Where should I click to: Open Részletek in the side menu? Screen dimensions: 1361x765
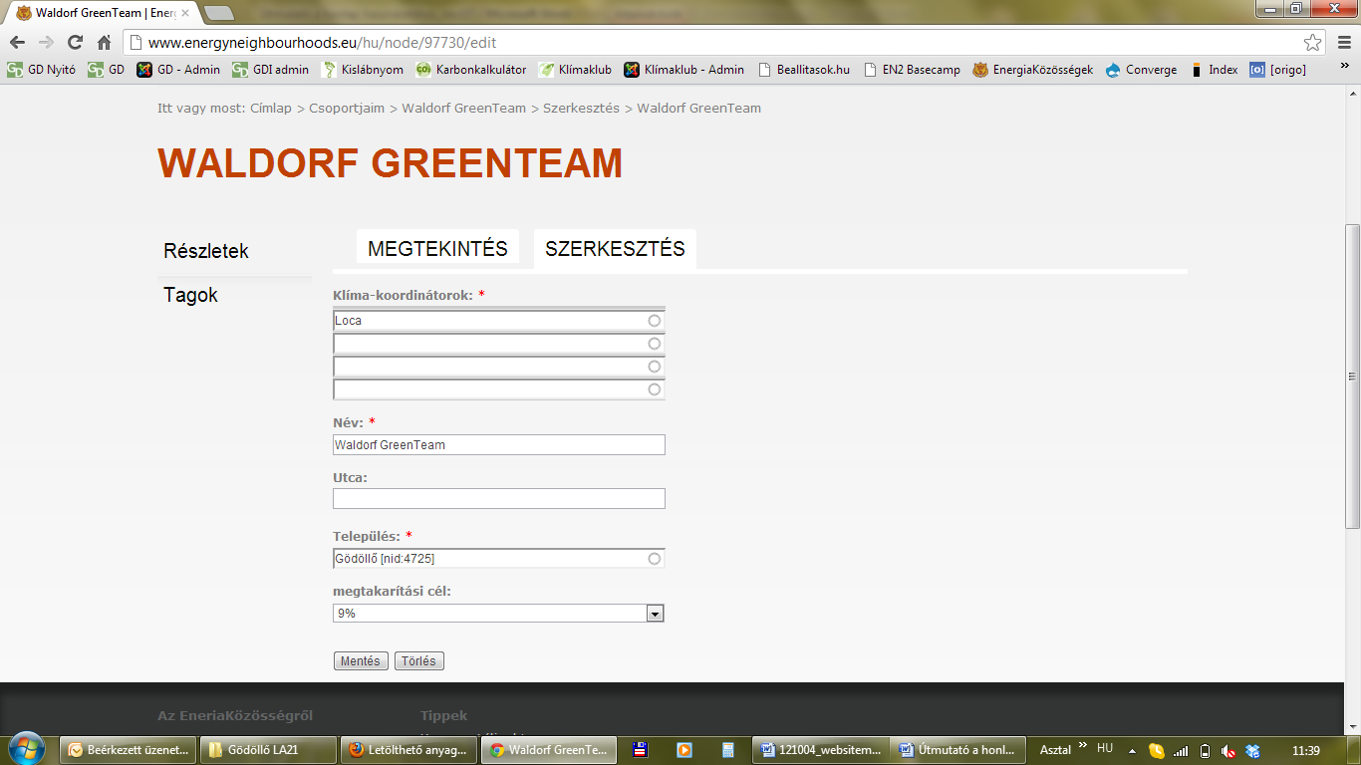point(206,251)
